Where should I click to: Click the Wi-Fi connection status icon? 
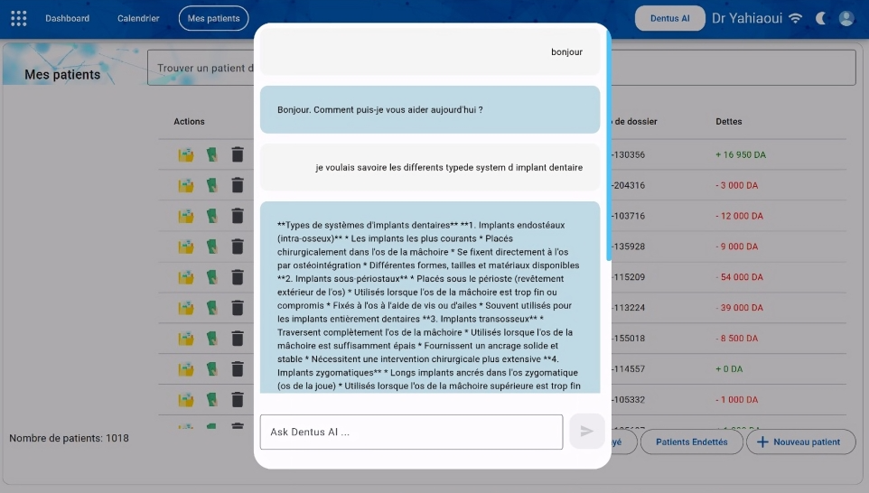[x=795, y=18]
